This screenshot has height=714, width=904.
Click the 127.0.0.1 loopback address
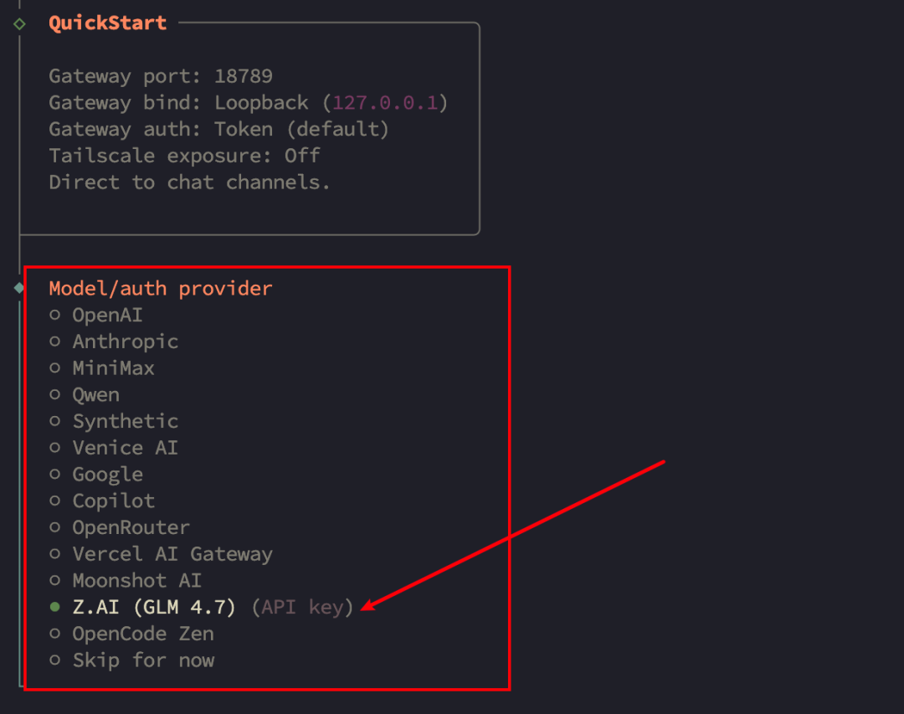pos(386,103)
